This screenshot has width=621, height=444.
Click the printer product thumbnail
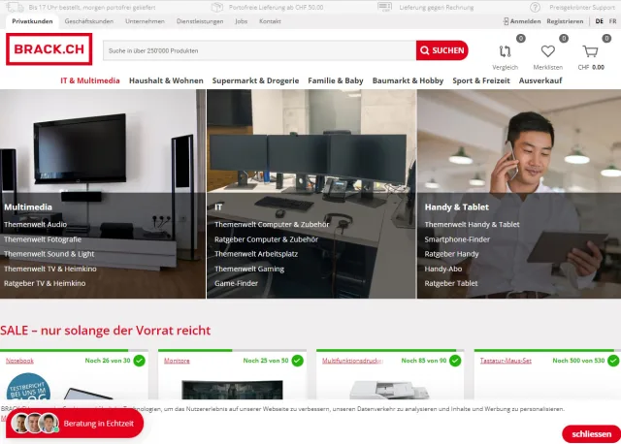389,390
